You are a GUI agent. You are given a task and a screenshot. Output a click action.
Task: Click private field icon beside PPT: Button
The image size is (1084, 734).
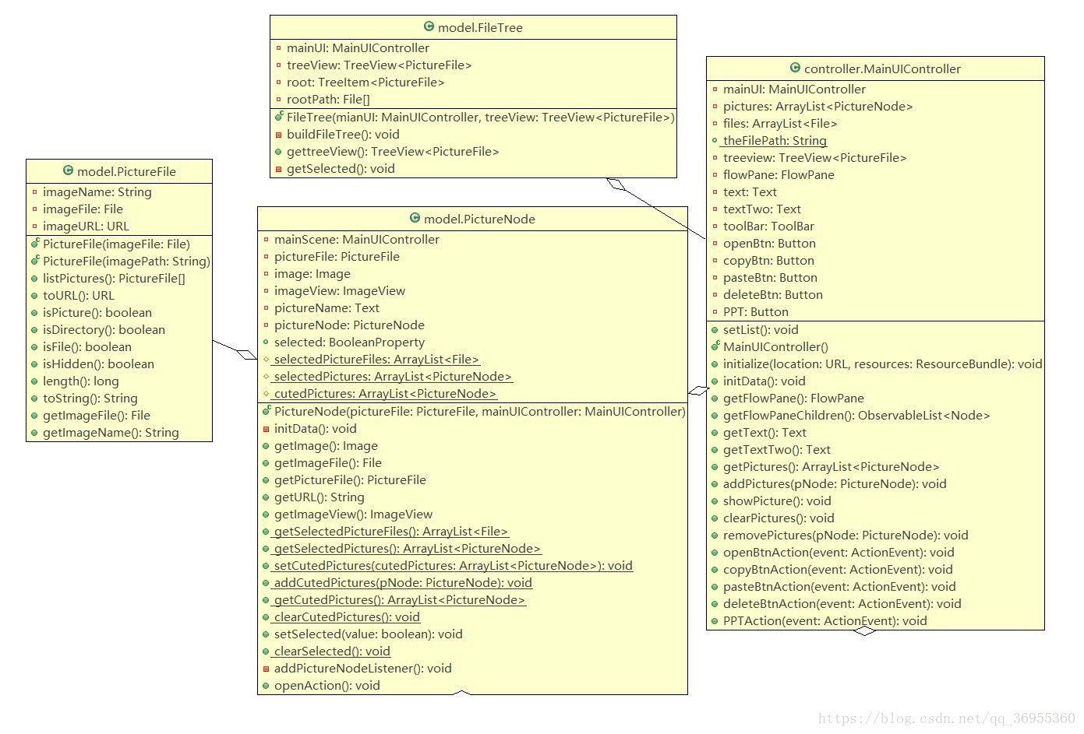click(715, 312)
